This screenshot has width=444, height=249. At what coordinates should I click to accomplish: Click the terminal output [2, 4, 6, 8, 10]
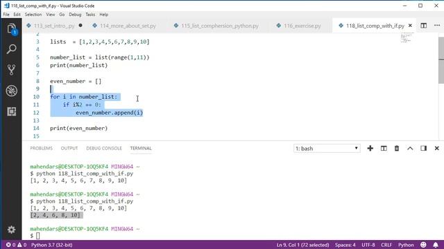(55, 215)
